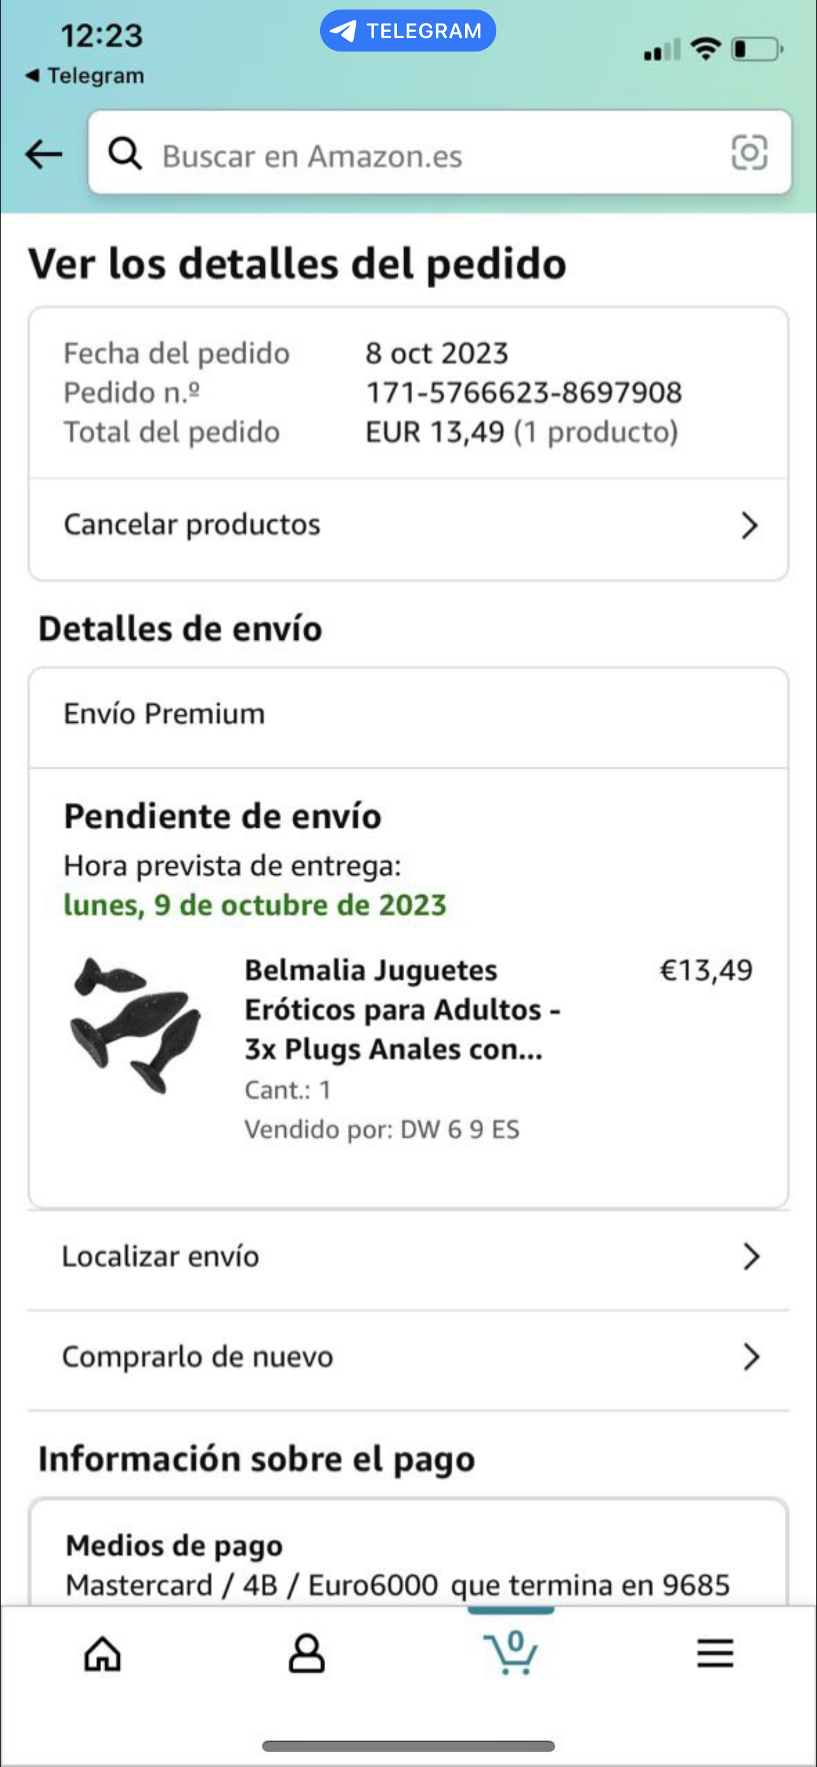Tap the search magnifier icon

[125, 154]
